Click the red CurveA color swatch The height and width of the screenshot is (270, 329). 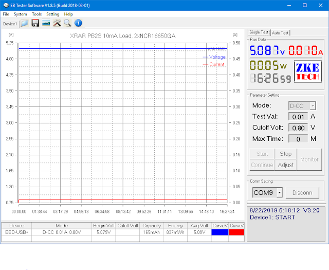click(236, 232)
